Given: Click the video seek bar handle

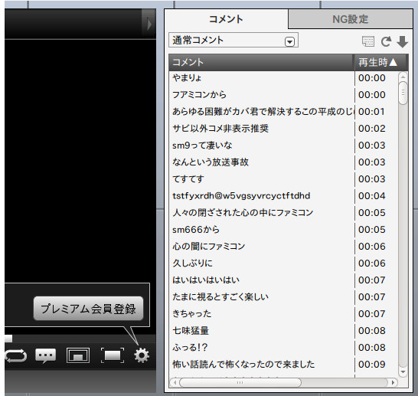Looking at the screenshot, I should [8, 339].
